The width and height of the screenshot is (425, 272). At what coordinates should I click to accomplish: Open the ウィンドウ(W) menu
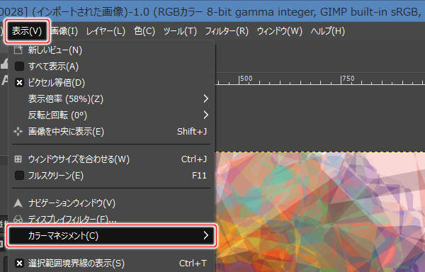pyautogui.click(x=280, y=31)
